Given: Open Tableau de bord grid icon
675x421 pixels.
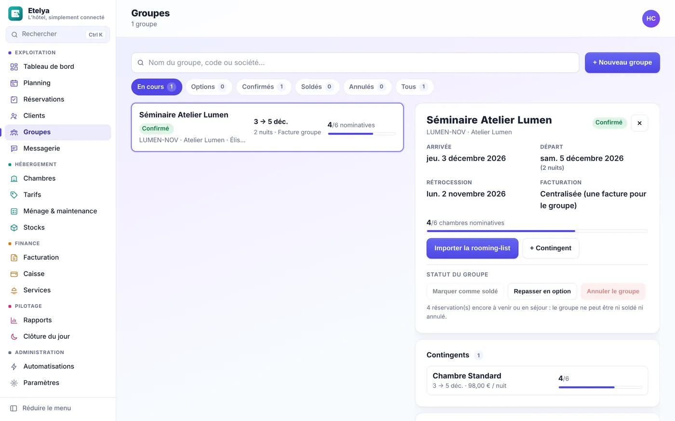Looking at the screenshot, I should (x=14, y=67).
